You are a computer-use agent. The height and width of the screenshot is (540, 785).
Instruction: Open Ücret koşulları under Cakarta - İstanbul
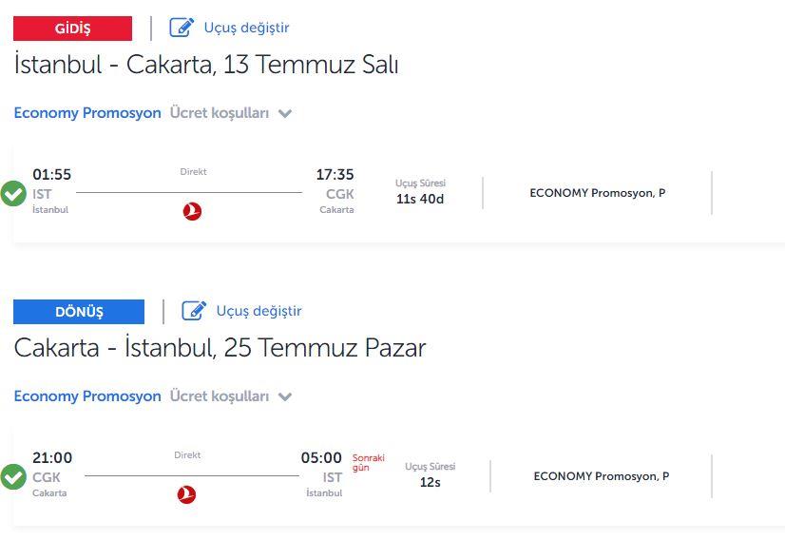220,396
